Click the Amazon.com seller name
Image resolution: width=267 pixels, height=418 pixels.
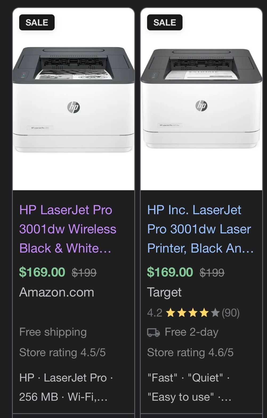coord(56,293)
